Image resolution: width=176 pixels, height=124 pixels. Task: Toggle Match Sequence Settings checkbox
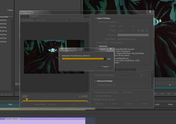pyautogui.click(x=96, y=22)
